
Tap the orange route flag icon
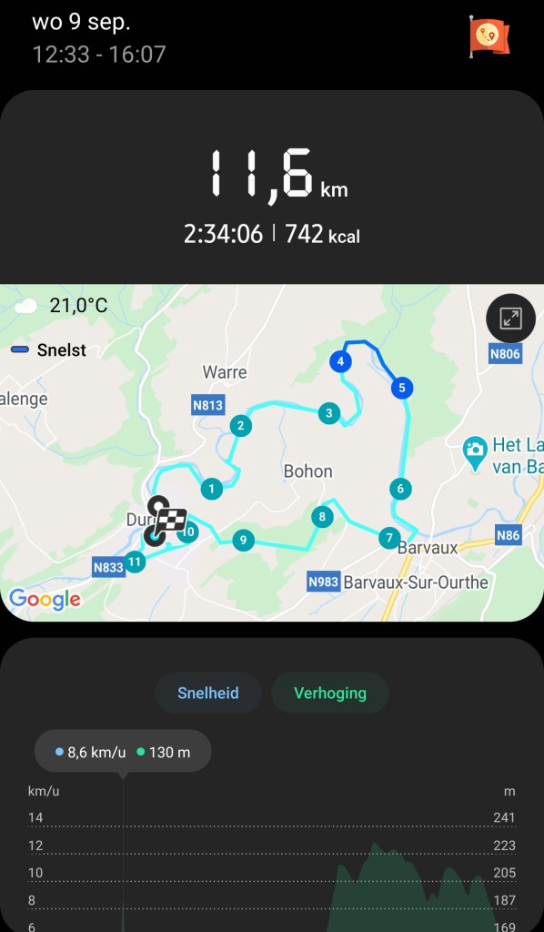(x=489, y=36)
